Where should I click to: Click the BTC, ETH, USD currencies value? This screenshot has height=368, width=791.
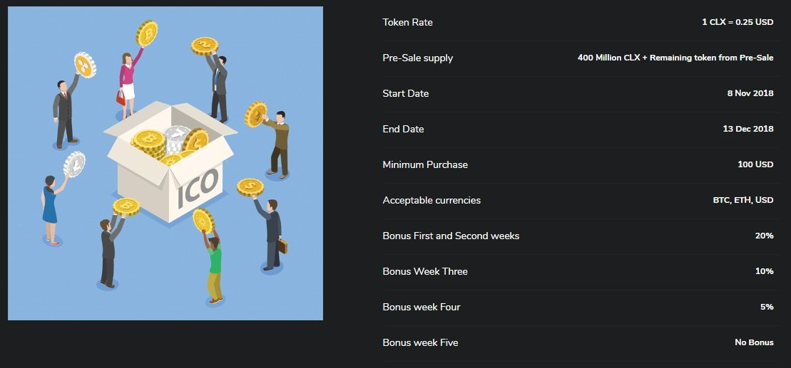click(x=743, y=200)
